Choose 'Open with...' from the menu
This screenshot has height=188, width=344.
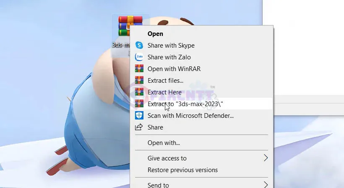pos(164,143)
